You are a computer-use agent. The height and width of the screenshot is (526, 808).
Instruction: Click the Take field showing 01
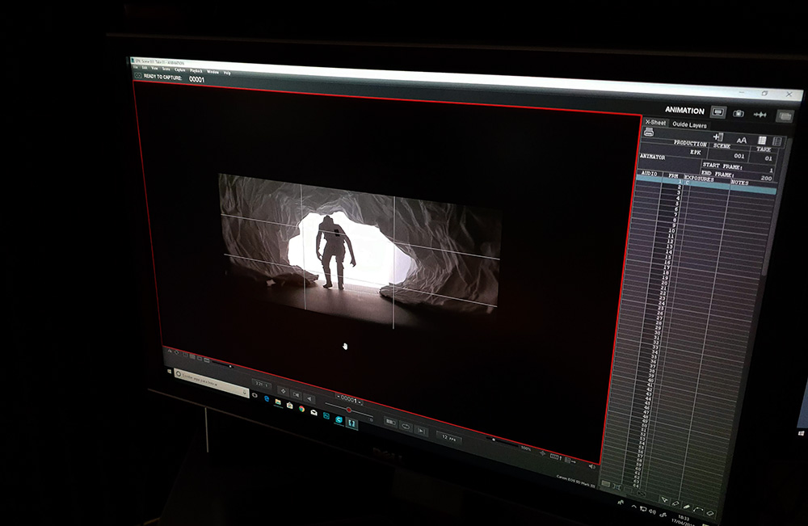coord(768,158)
